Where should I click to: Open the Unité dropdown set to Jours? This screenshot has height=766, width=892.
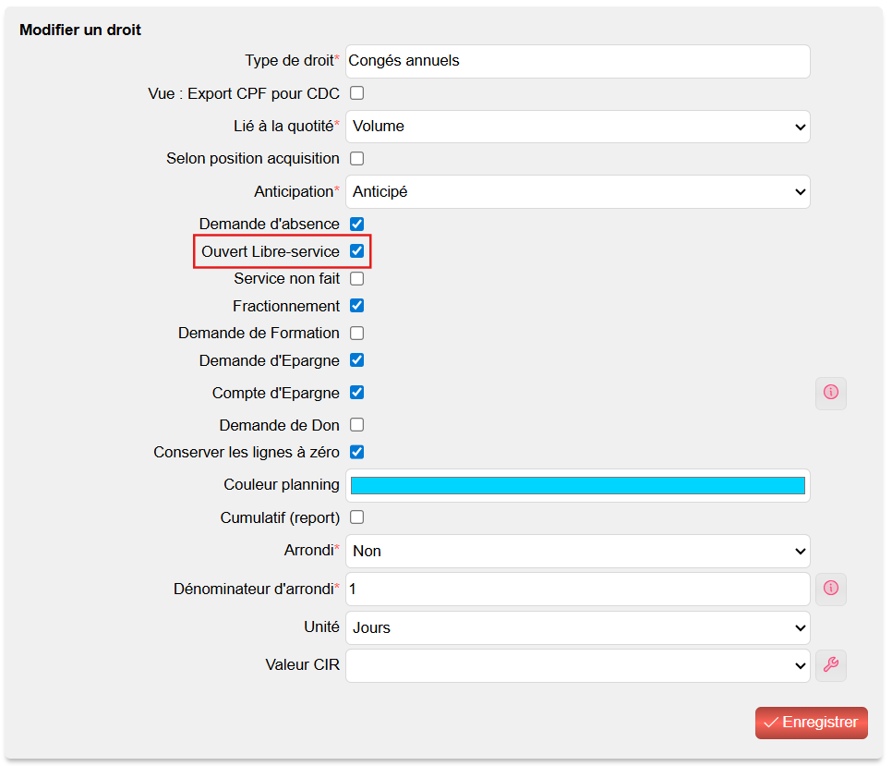pos(577,627)
